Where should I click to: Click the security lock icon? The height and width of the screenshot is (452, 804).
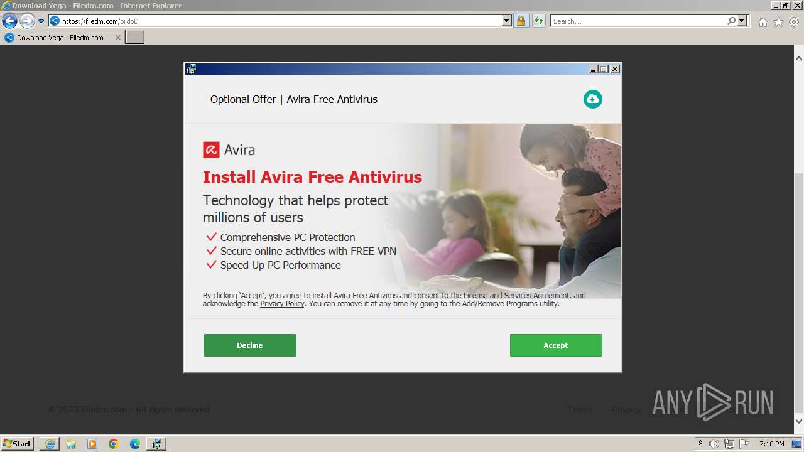[521, 21]
